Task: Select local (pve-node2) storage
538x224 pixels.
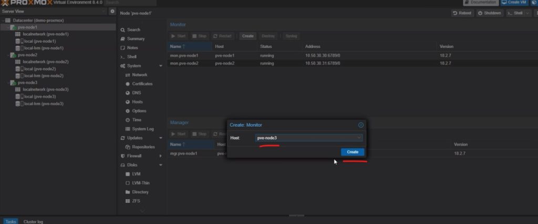Action: pyautogui.click(x=39, y=69)
